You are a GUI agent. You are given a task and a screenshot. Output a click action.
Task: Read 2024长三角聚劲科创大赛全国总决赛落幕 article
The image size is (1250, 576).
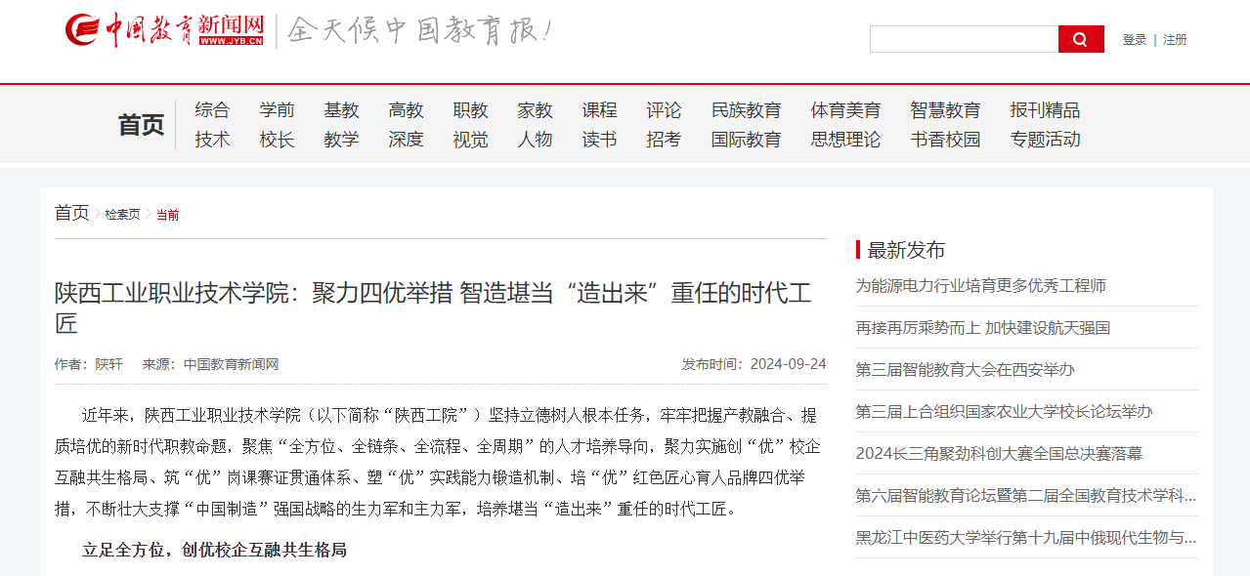(998, 454)
